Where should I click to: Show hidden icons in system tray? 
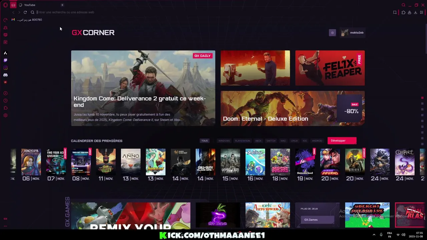click(x=374, y=235)
